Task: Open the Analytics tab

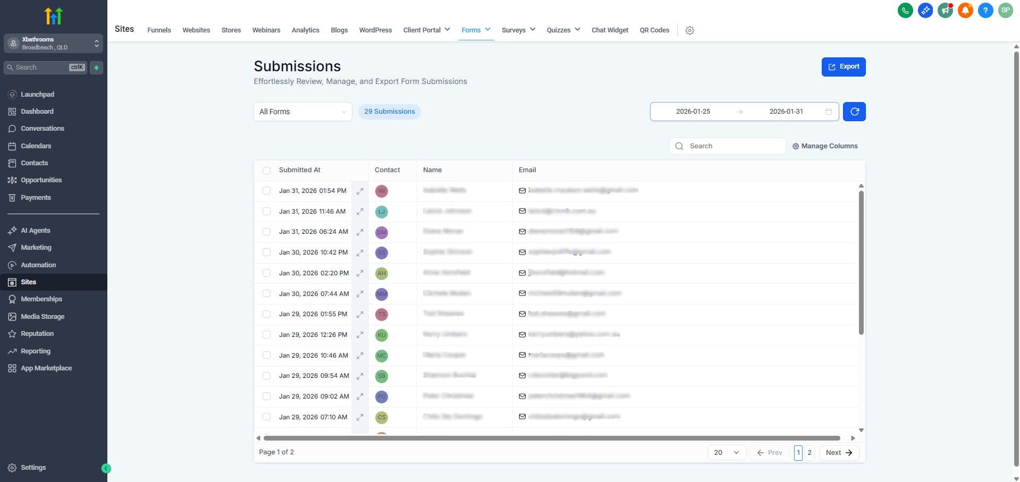Action: click(x=305, y=30)
